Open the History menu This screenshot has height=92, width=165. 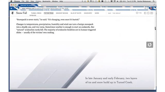[x=38, y=1]
